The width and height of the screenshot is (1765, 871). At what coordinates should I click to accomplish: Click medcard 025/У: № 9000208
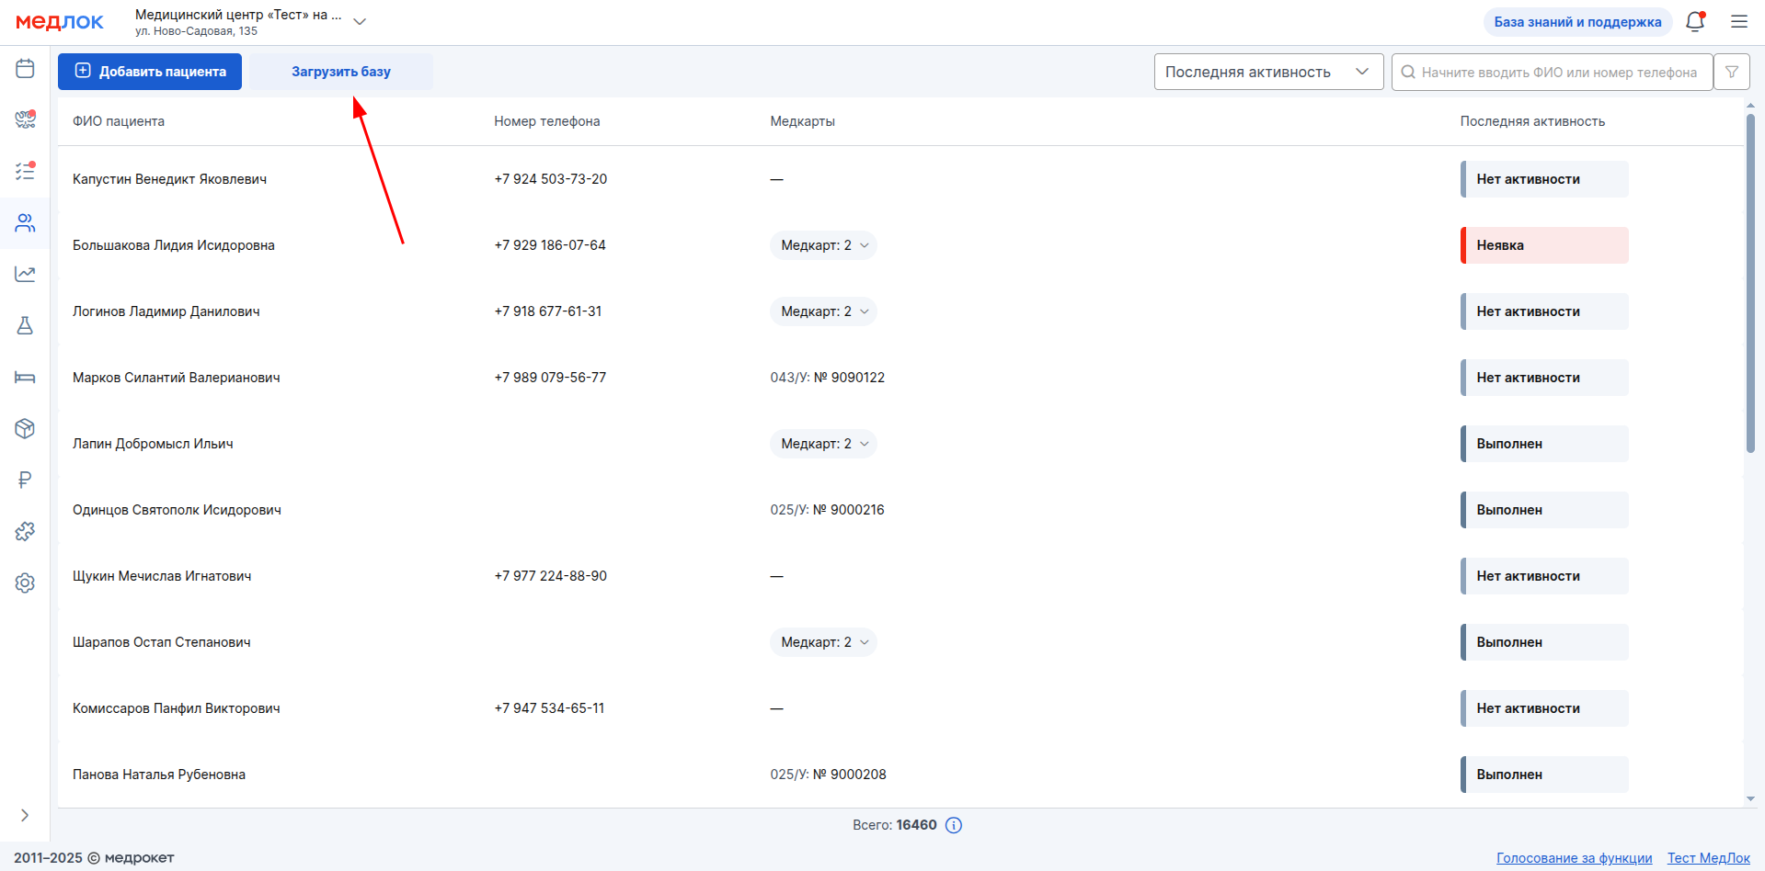(829, 775)
